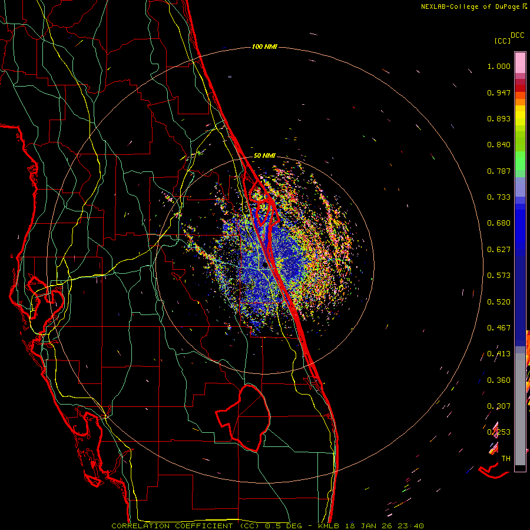Click the CORRELATION COEFFICIENT (CC) footer text
Screen dimensions: 530x530
pos(185,526)
